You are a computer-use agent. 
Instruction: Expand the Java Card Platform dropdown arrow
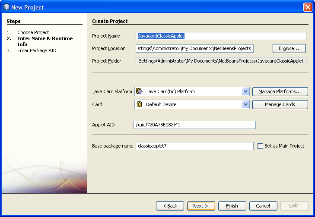point(245,91)
